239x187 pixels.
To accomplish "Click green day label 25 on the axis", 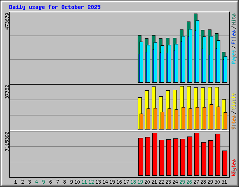I will (182, 182).
